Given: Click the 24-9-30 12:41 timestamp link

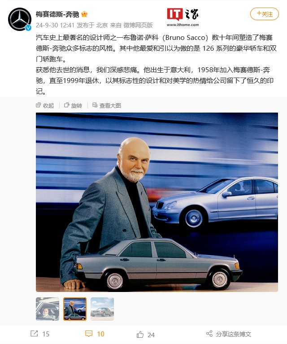Looking at the screenshot, I should point(55,25).
